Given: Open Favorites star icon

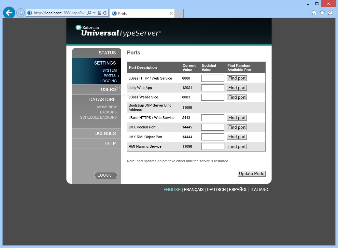Looking at the screenshot, I should click(x=322, y=12).
